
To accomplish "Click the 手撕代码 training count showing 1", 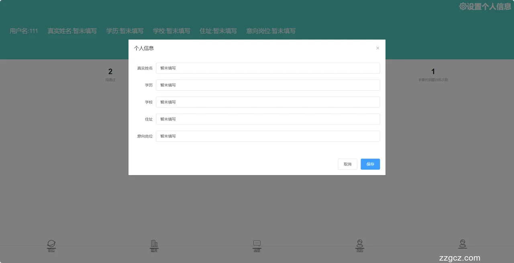I will point(433,72).
